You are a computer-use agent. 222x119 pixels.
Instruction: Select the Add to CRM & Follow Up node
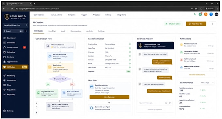60,106
